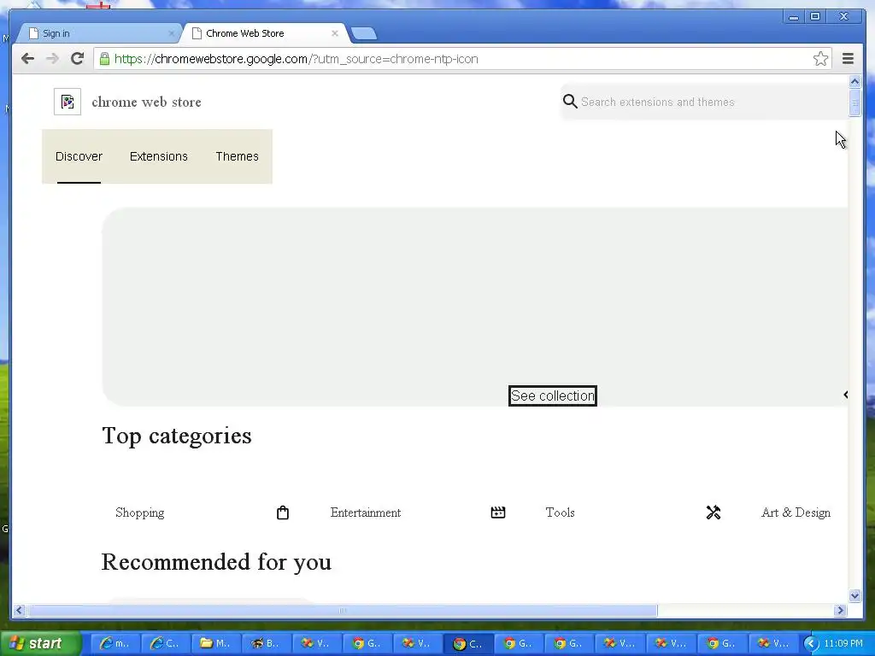Click the Top categories heading
875x656 pixels.
tap(177, 436)
